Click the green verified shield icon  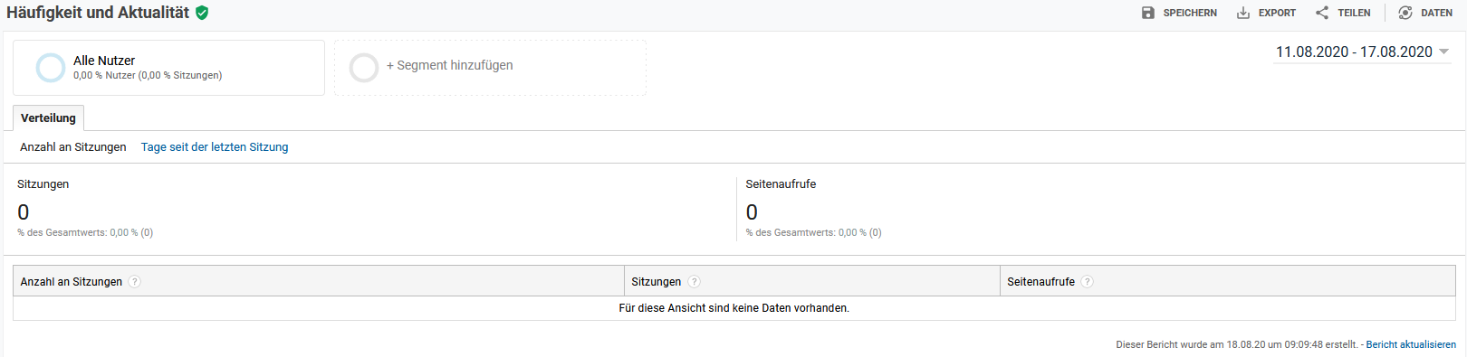pyautogui.click(x=202, y=13)
